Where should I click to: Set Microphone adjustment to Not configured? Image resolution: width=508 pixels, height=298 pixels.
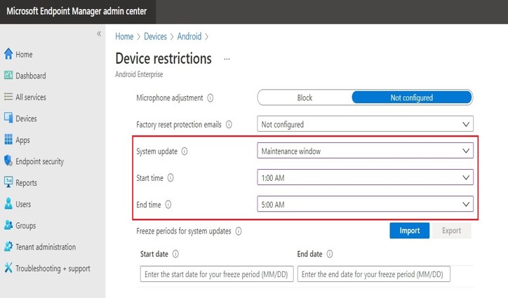tap(411, 97)
